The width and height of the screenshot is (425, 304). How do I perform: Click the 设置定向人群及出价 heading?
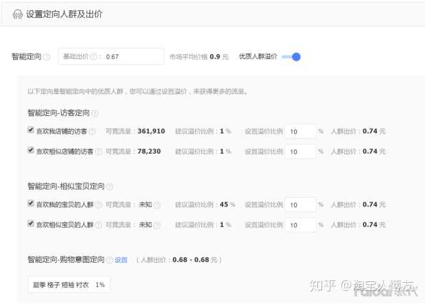(x=64, y=14)
